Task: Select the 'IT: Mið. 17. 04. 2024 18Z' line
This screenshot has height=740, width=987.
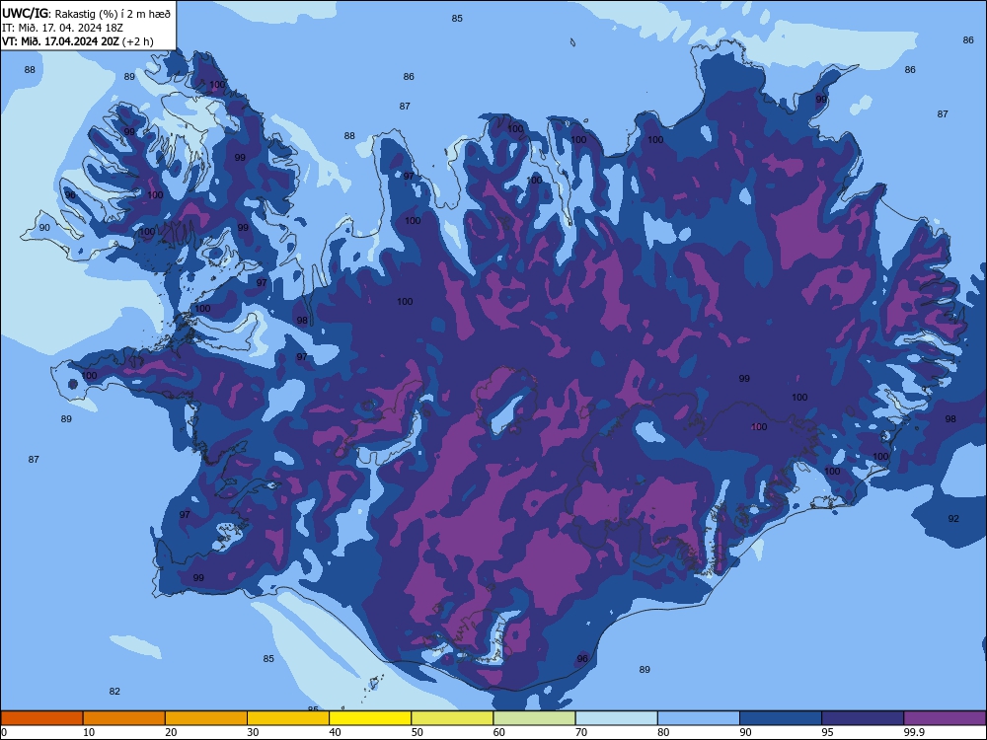Action: 62,28
